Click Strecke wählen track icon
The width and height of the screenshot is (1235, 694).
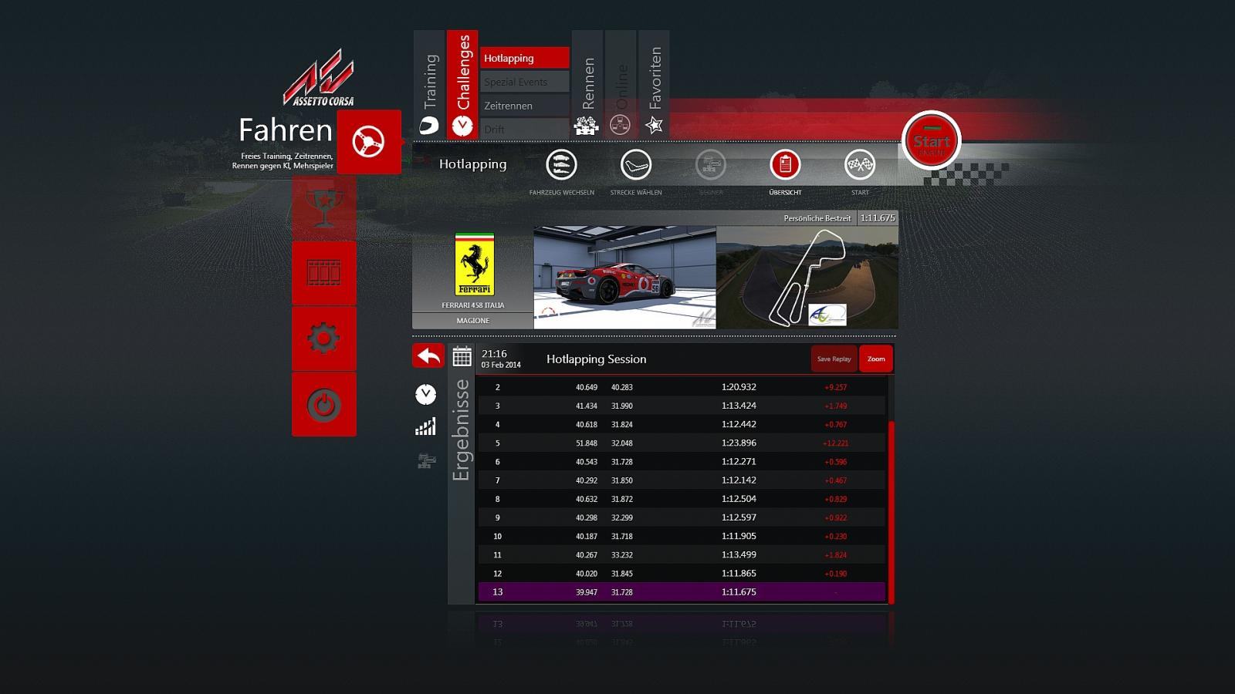(x=636, y=164)
